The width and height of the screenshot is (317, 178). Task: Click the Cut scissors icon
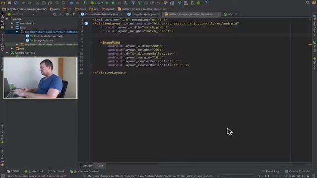pos(37,3)
